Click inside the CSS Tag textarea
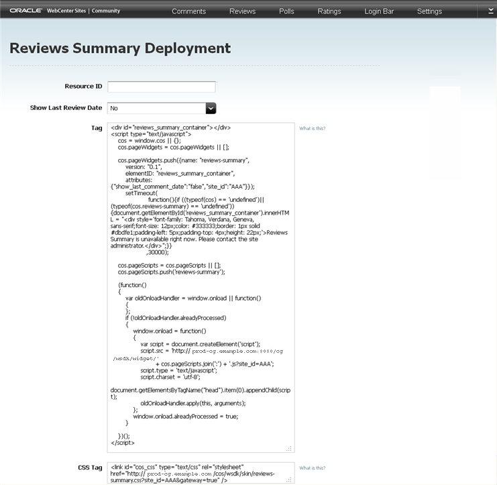 [x=201, y=473]
